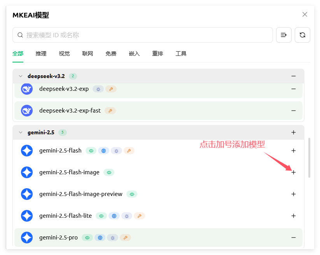Click the count badge on gemini-2.5 group

[x=63, y=132]
